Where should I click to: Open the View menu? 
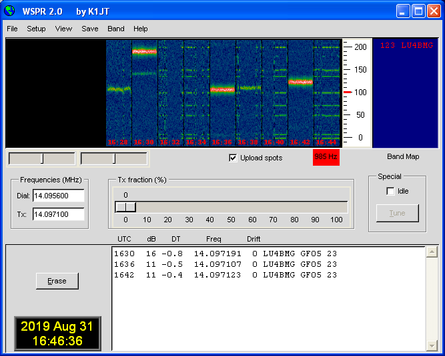click(x=63, y=29)
